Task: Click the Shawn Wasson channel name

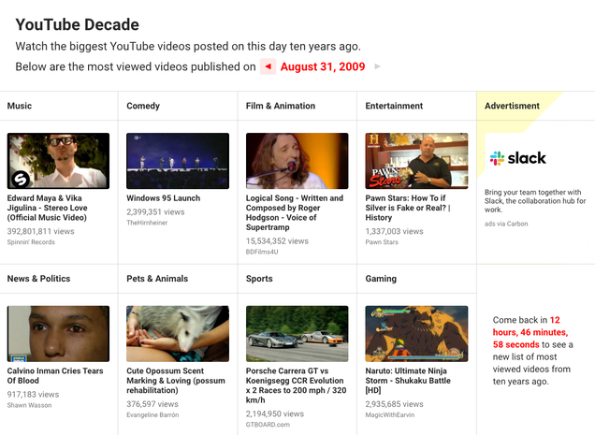Action: 29,405
